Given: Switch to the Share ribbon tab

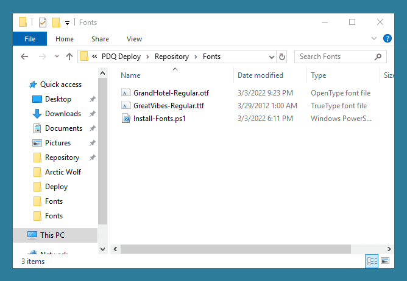Looking at the screenshot, I should [x=100, y=39].
